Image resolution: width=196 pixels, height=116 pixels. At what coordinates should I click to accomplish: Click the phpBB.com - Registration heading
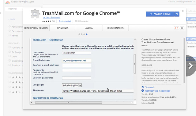[x=48, y=40]
